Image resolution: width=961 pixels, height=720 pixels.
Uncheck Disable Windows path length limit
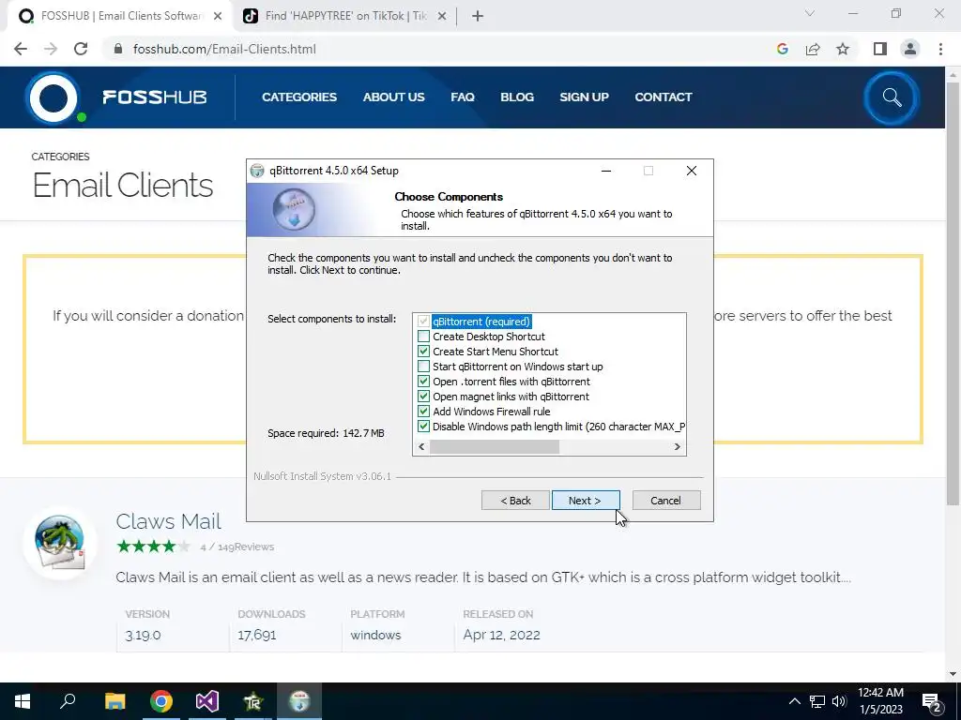coord(423,427)
